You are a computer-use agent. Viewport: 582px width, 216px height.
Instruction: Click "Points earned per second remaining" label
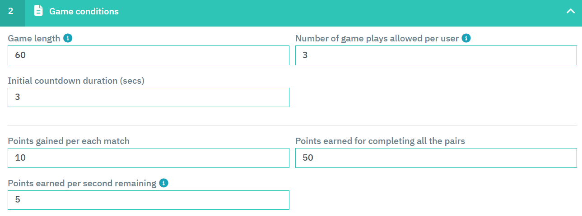pyautogui.click(x=82, y=183)
